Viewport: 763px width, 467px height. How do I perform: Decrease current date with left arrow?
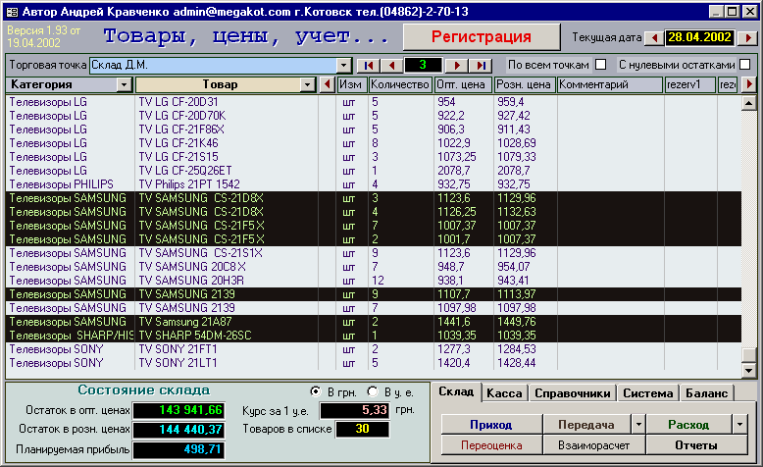[x=654, y=37]
